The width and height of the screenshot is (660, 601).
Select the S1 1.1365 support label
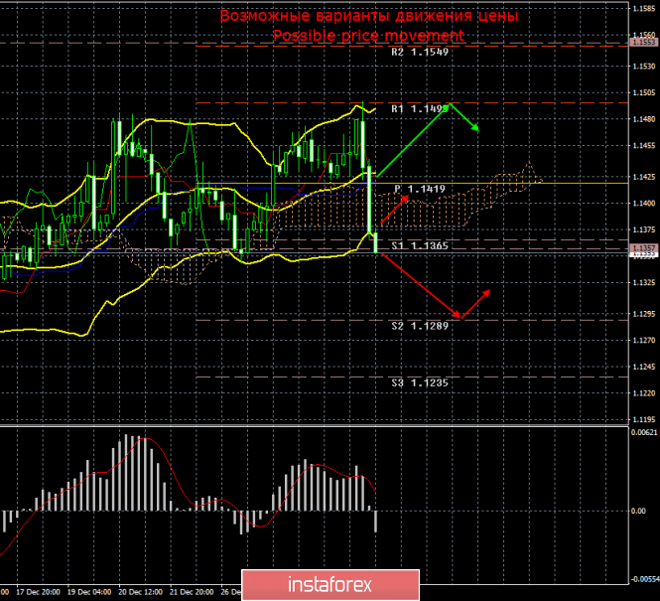[x=420, y=245]
